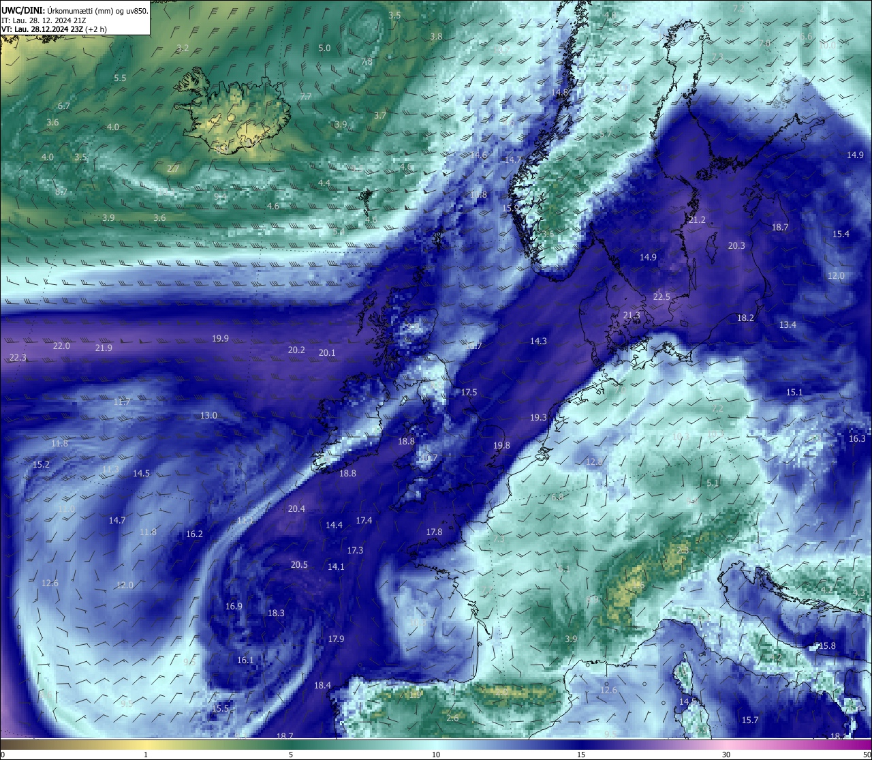
Task: Click the legend tick label '30'
Action: click(726, 755)
